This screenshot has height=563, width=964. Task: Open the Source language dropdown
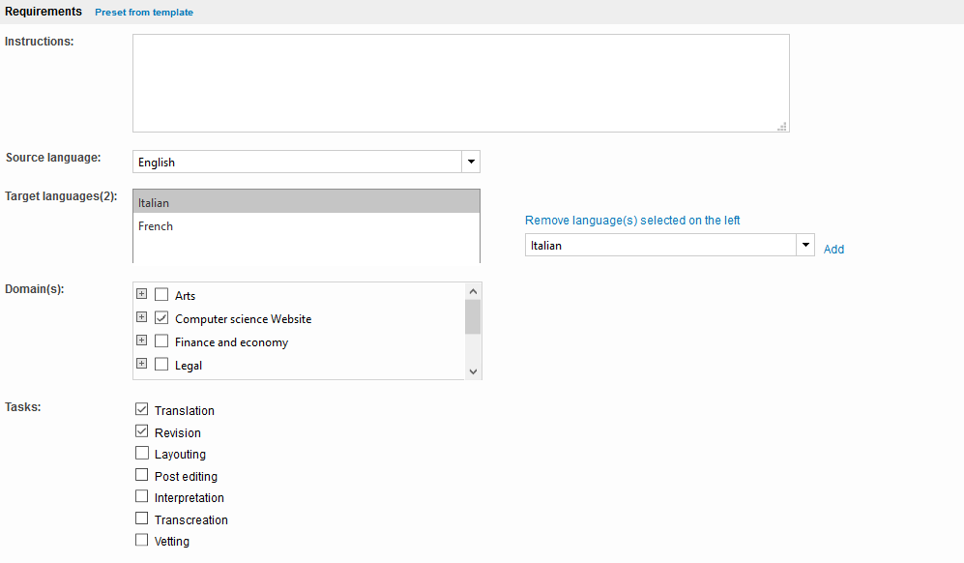click(470, 162)
